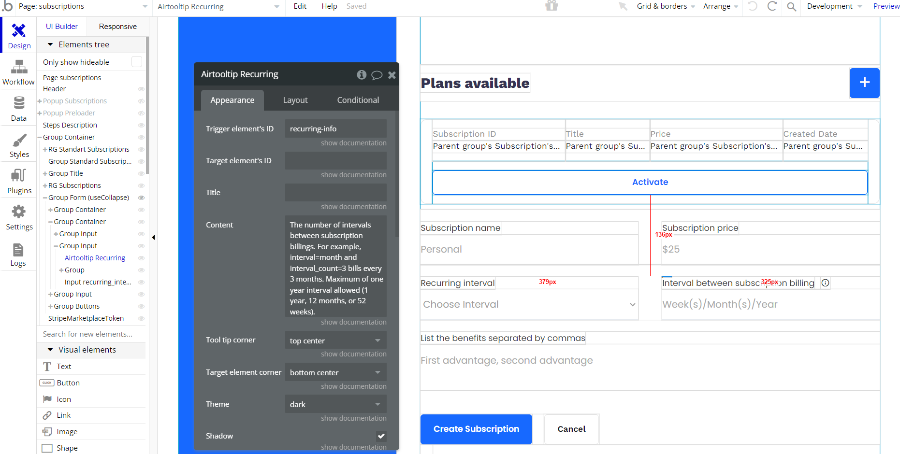This screenshot has width=900, height=454.
Task: Enable the Only show hideable checkbox
Action: click(137, 62)
